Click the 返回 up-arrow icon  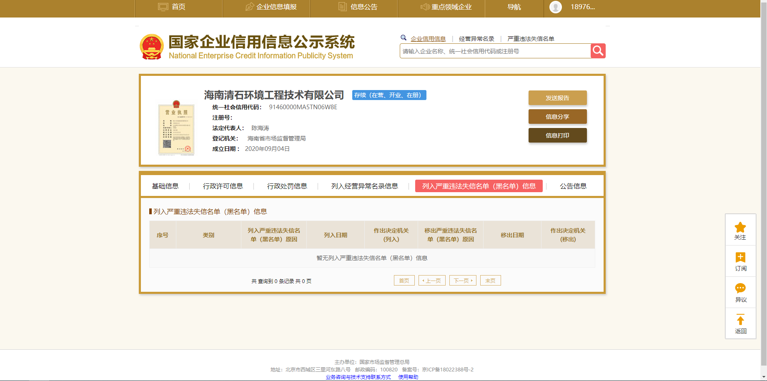(x=740, y=320)
